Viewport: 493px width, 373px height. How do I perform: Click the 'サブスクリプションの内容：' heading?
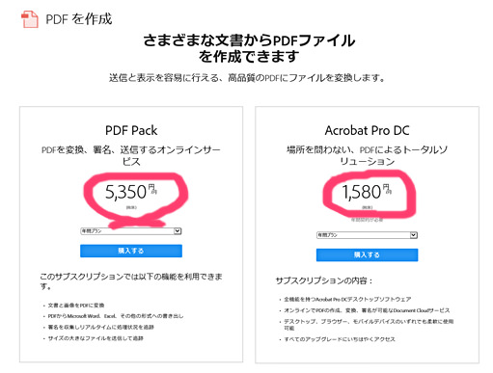(324, 281)
